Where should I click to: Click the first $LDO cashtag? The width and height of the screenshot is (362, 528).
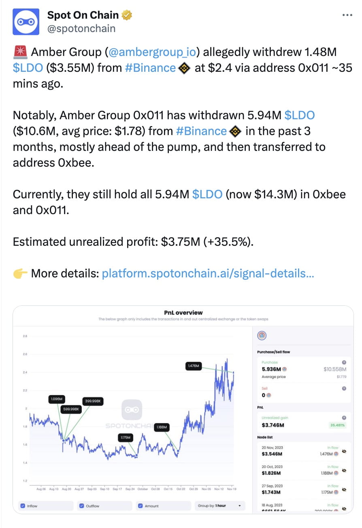click(28, 68)
